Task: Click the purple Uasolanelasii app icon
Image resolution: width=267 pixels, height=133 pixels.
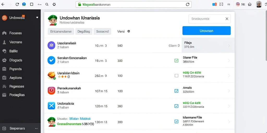Action: click(51, 45)
